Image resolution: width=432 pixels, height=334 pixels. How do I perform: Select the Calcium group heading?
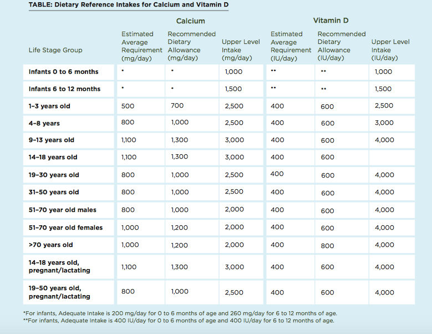190,21
